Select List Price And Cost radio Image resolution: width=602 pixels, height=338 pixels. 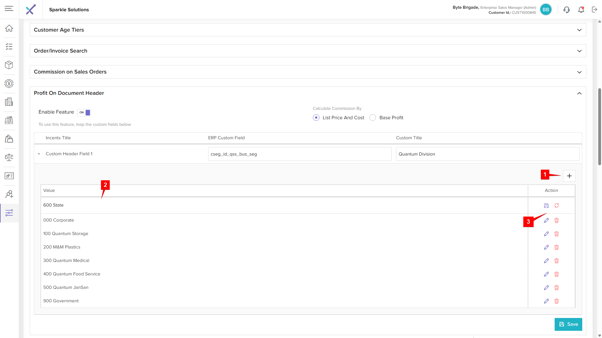point(316,118)
